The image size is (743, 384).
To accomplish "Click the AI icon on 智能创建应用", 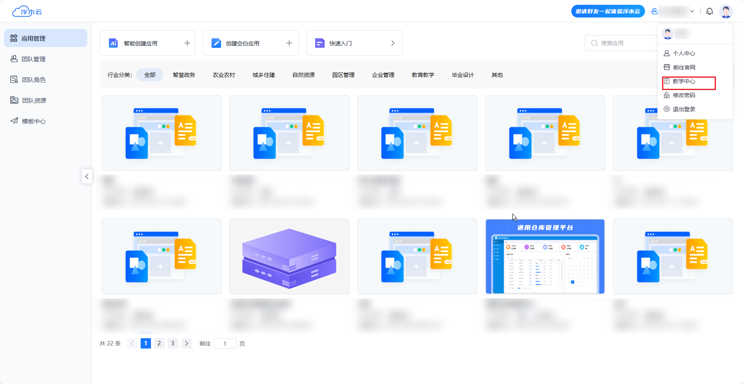I will 113,43.
